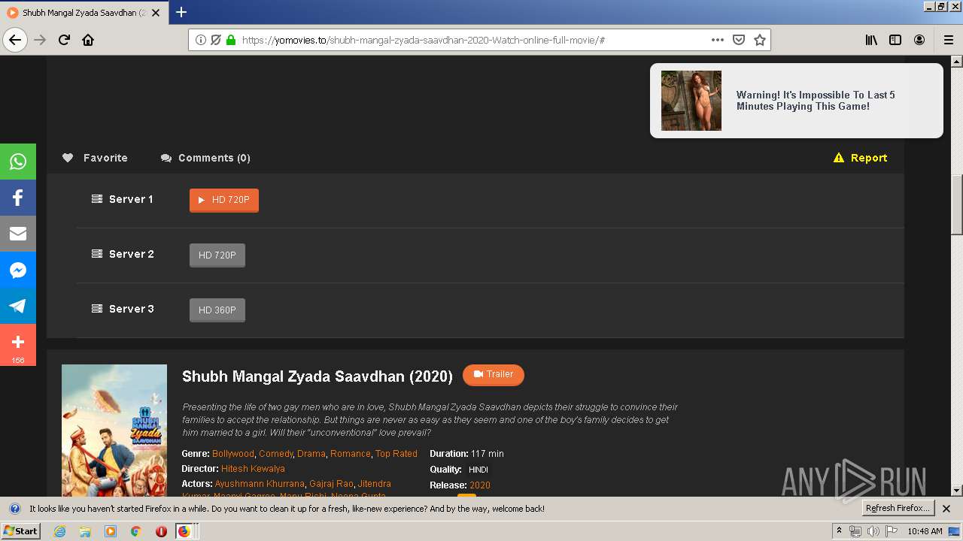Open Library icon in toolbar
963x541 pixels.
(871, 40)
